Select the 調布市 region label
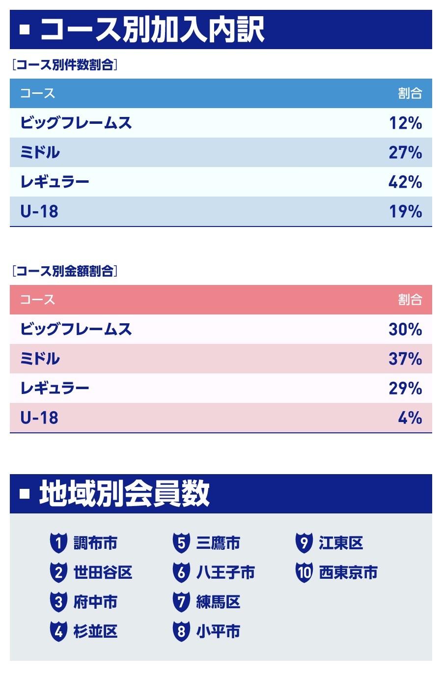This screenshot has width=442, height=679. tap(95, 543)
